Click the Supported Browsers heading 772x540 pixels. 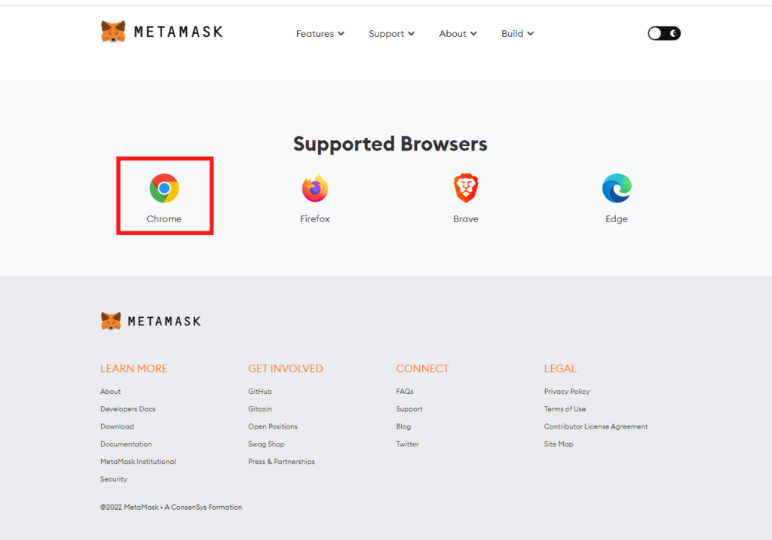[390, 144]
